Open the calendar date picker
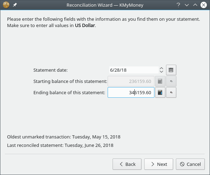The height and width of the screenshot is (175, 210). click(171, 70)
